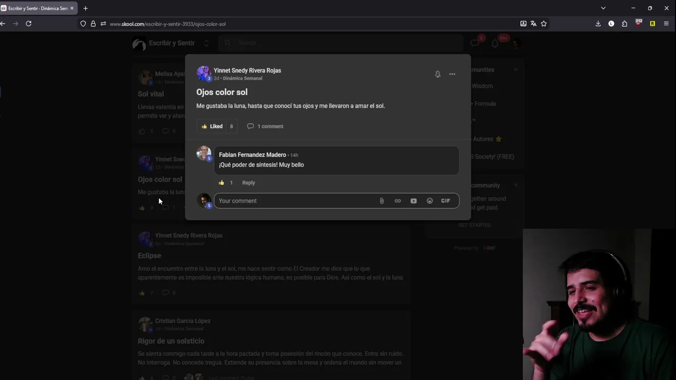Mute notifications with the post's bell icon
Image resolution: width=676 pixels, height=380 pixels.
[437, 74]
